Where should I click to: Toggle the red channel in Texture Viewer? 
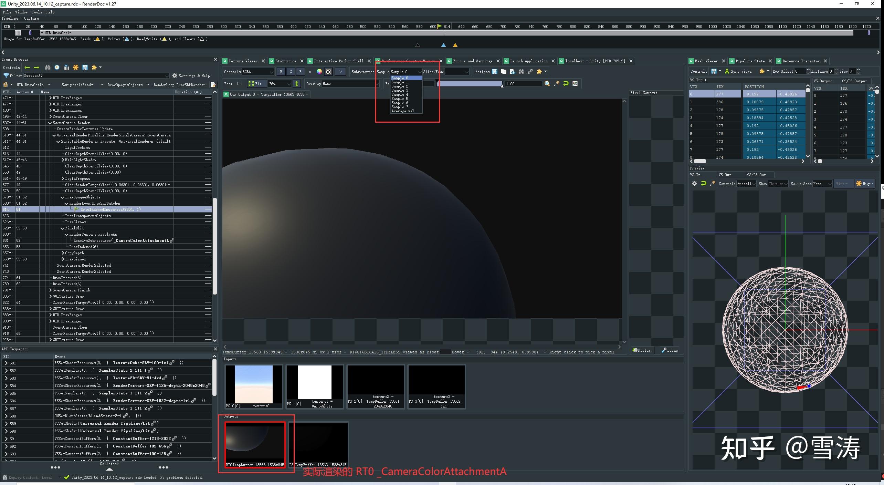281,72
